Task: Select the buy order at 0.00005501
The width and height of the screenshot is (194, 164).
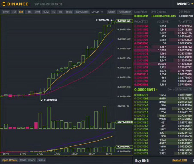Action: [x=163, y=143]
